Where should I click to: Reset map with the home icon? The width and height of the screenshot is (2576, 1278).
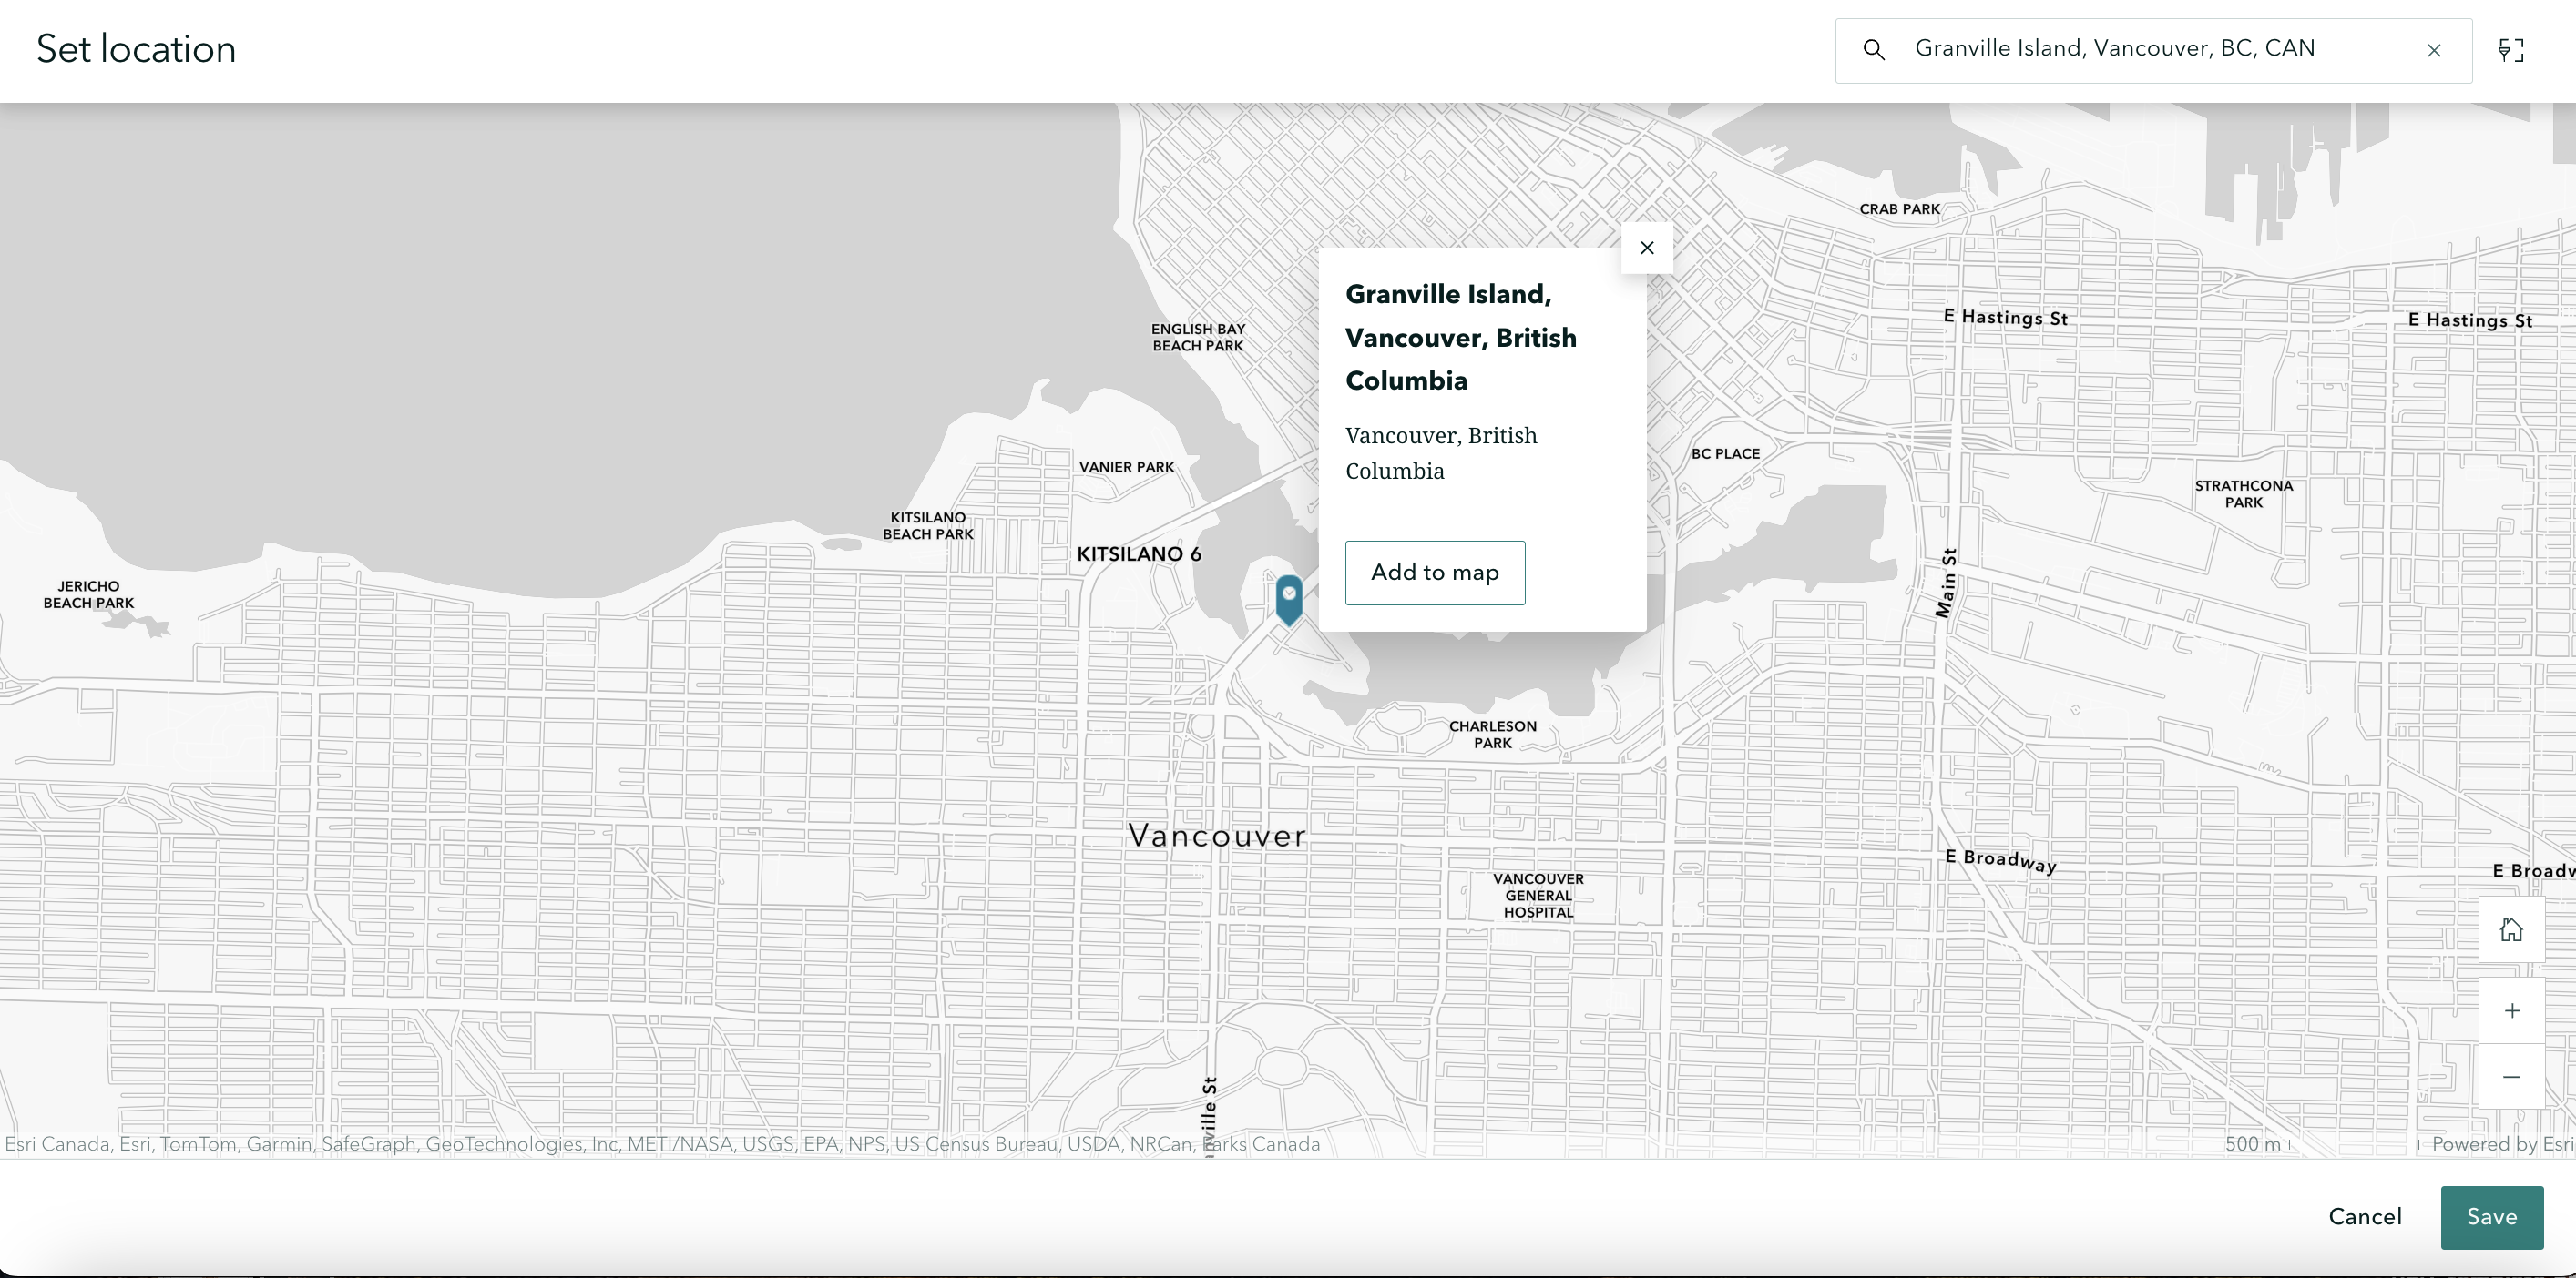point(2511,929)
